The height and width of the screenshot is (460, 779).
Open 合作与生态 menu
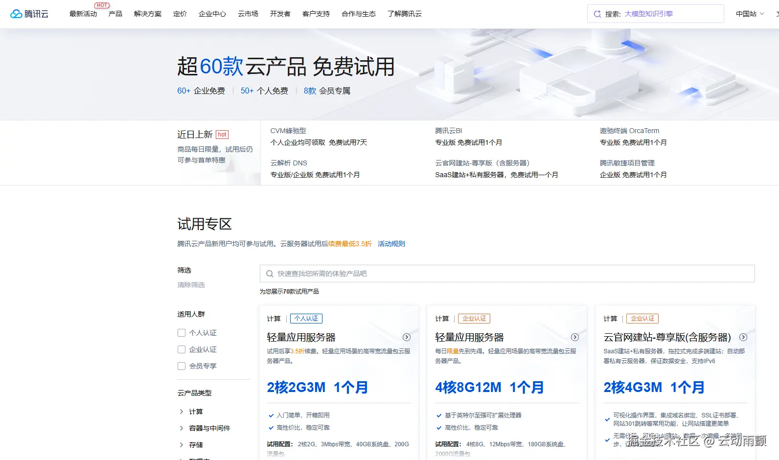pyautogui.click(x=359, y=14)
